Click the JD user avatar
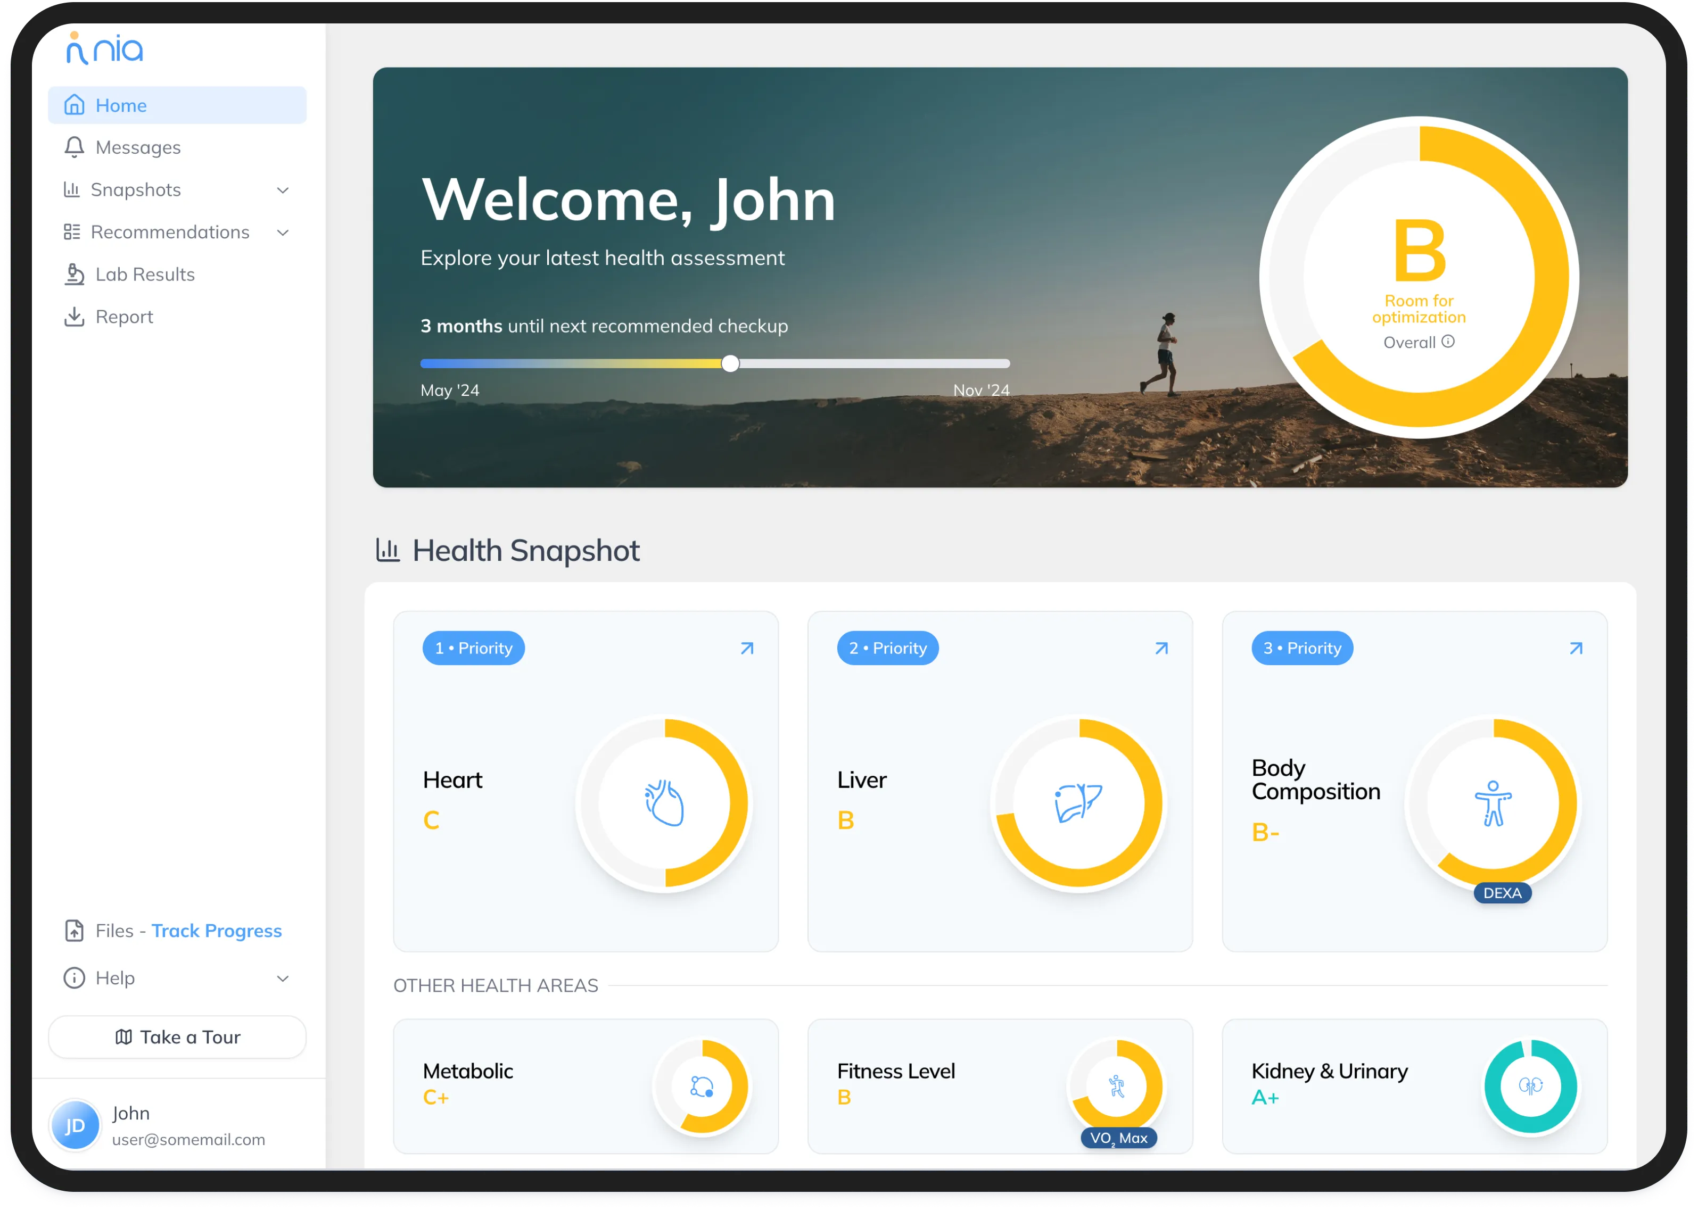 click(x=75, y=1125)
